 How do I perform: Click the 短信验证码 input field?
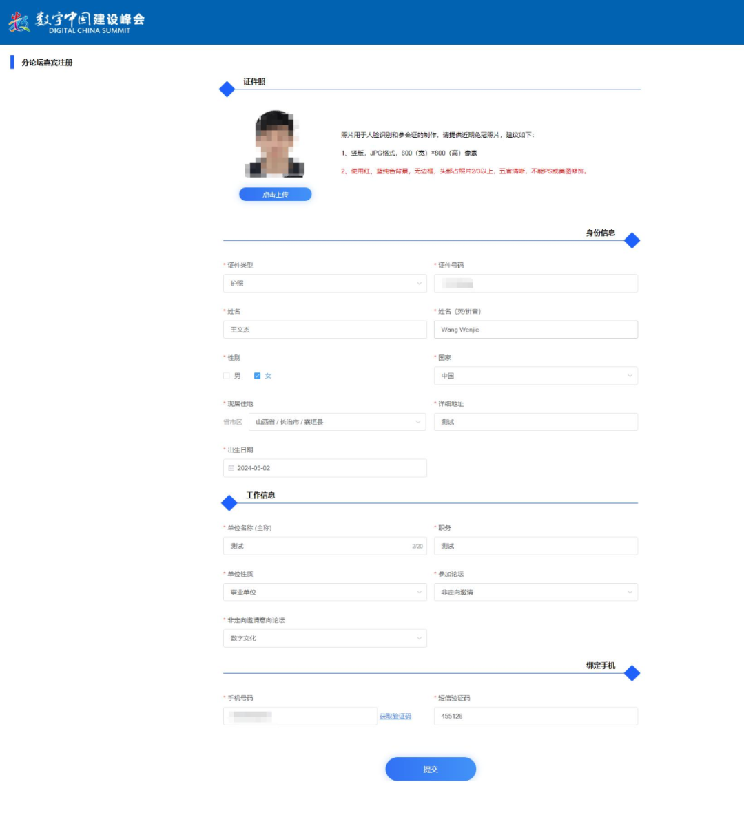click(535, 717)
